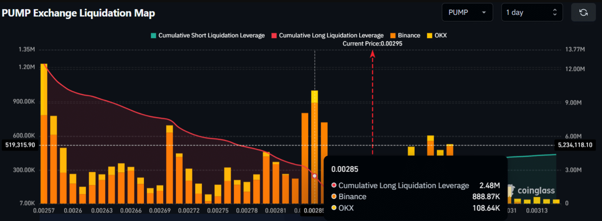602x221 pixels.
Task: Click the tooltip's 108.64K OKX value
Action: [x=486, y=208]
